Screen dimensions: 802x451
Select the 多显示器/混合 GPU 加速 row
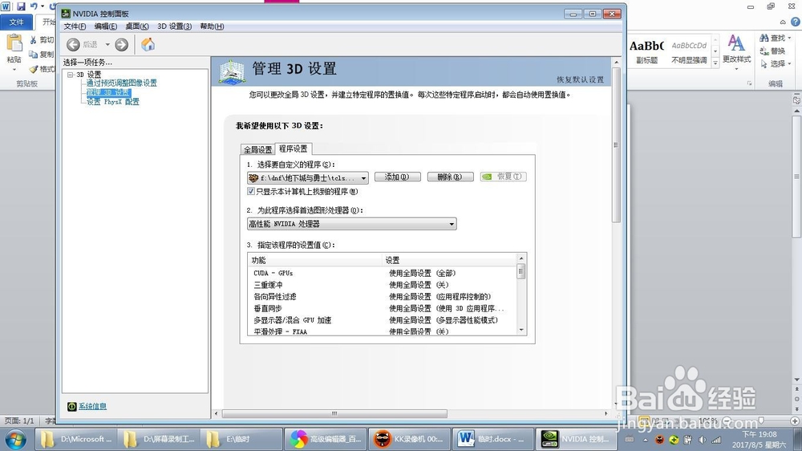click(x=382, y=320)
